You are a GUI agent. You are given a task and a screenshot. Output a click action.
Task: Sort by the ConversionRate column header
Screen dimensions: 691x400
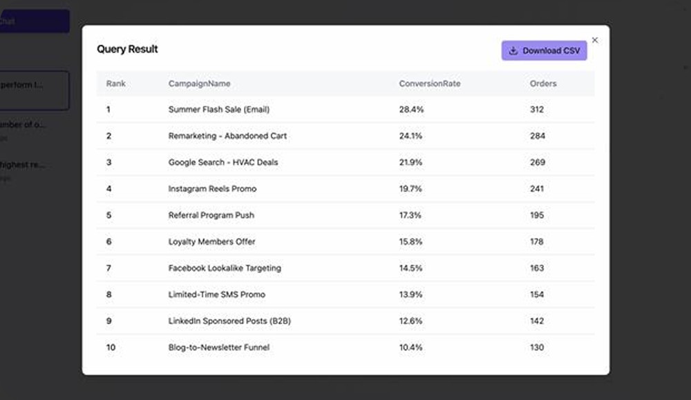point(429,83)
